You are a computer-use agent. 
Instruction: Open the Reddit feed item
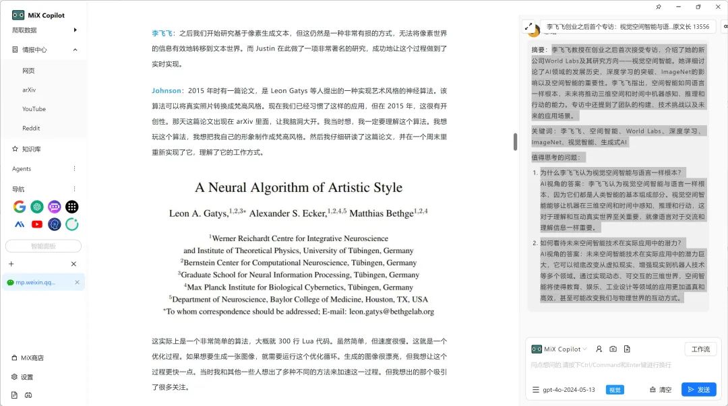pyautogui.click(x=31, y=128)
